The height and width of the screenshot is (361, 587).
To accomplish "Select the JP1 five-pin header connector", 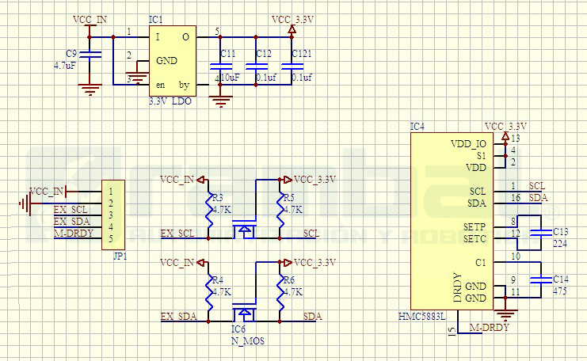I will point(115,215).
